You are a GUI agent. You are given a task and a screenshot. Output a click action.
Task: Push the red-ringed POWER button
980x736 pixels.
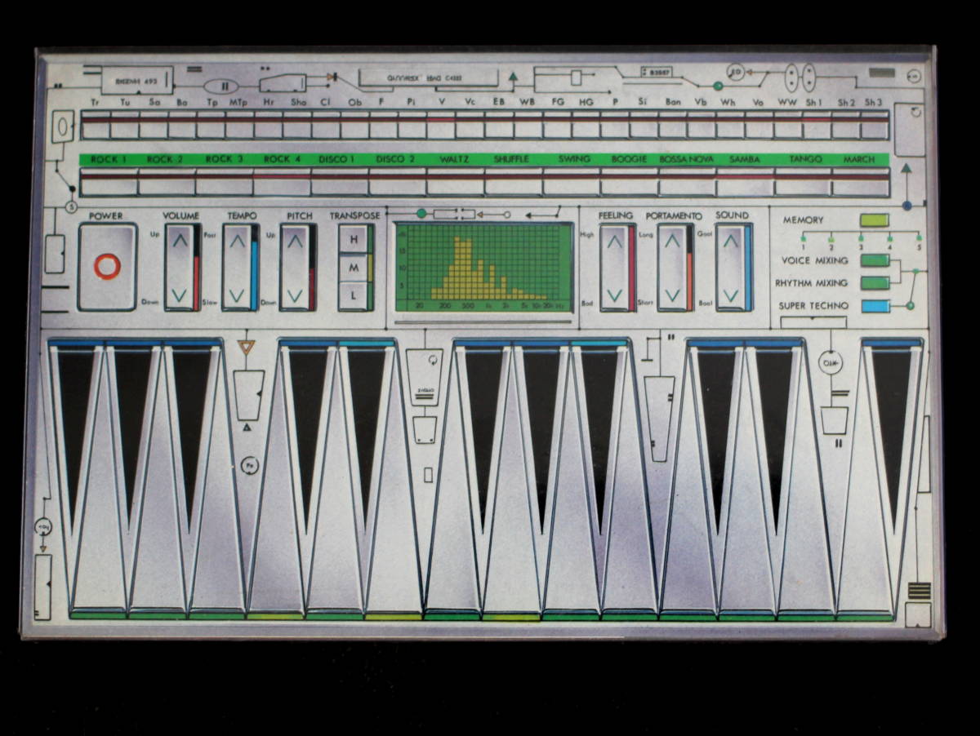click(107, 266)
